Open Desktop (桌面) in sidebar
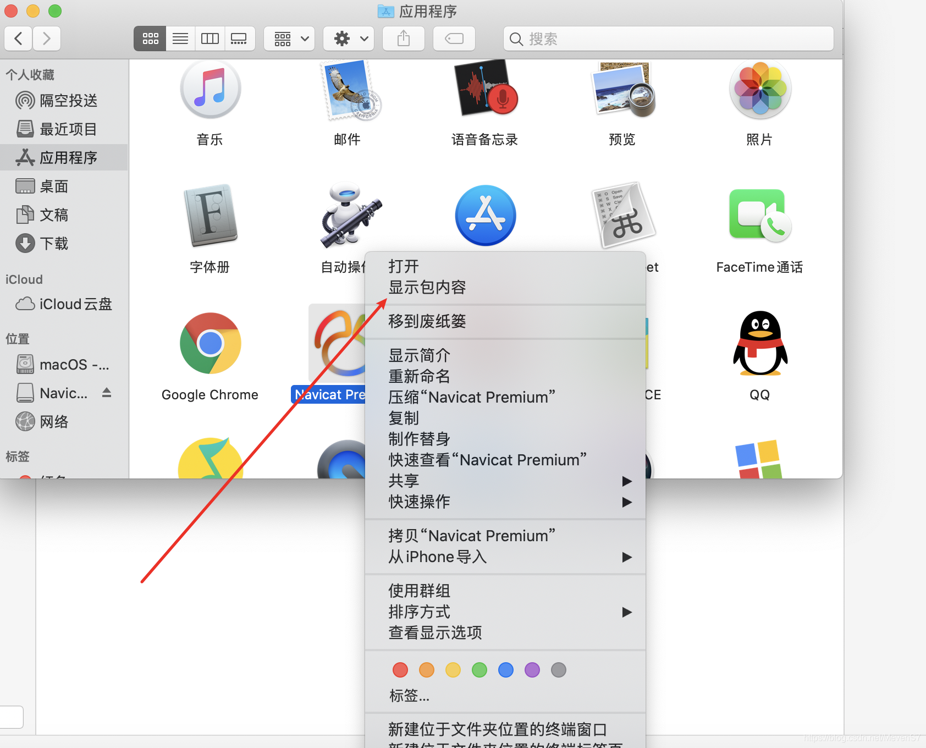 coord(64,186)
